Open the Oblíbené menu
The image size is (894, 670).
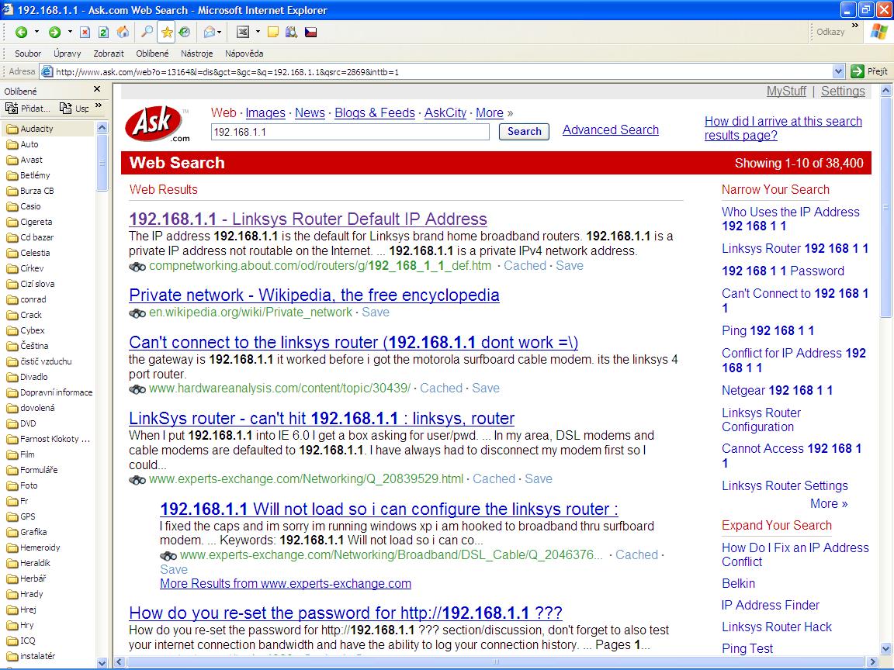coord(152,54)
